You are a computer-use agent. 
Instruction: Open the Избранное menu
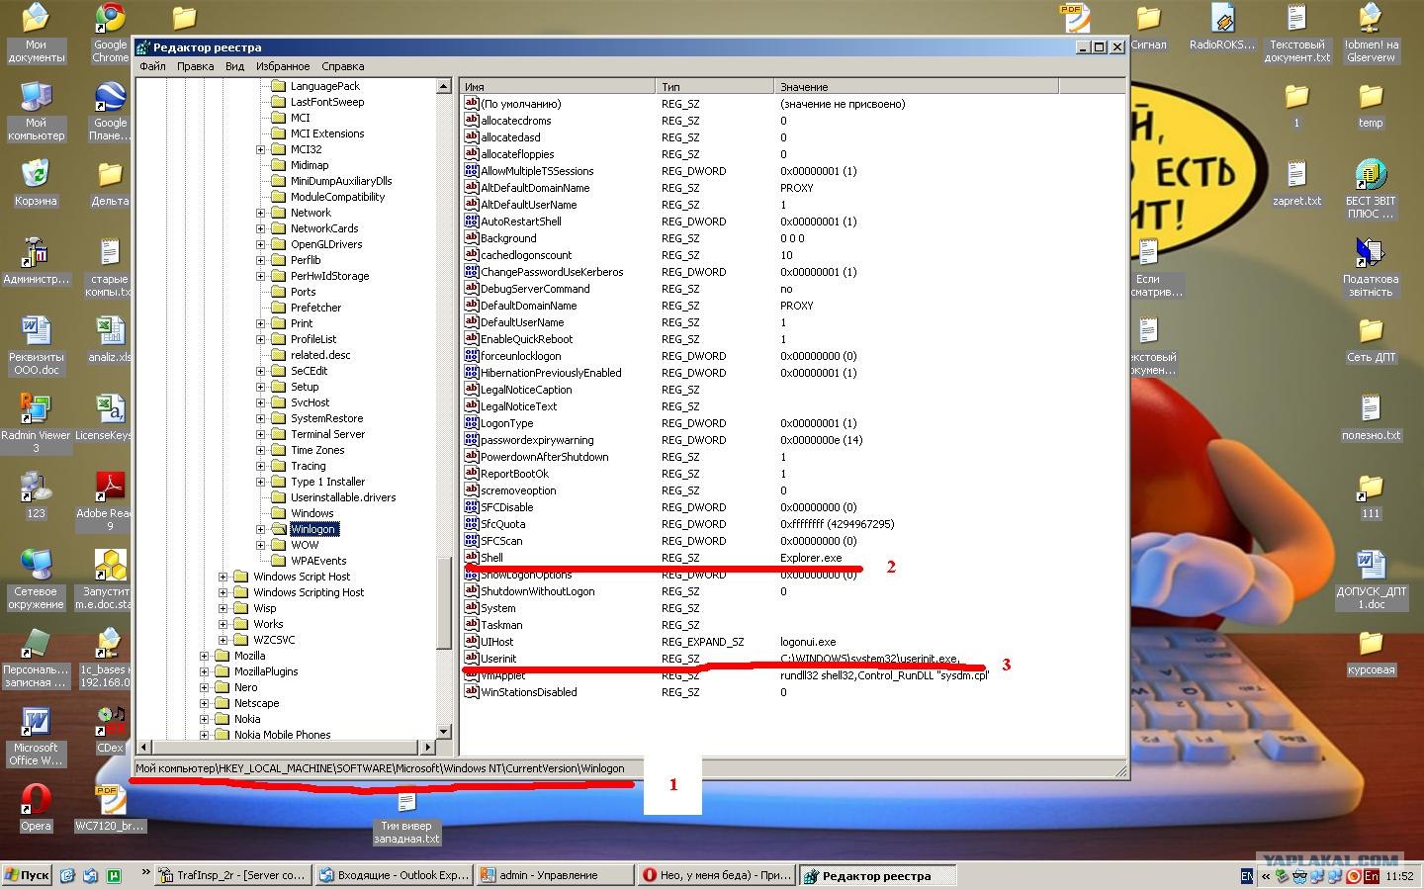(x=283, y=66)
